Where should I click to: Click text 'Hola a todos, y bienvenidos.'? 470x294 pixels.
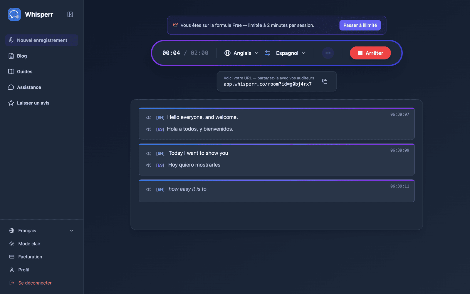click(200, 129)
